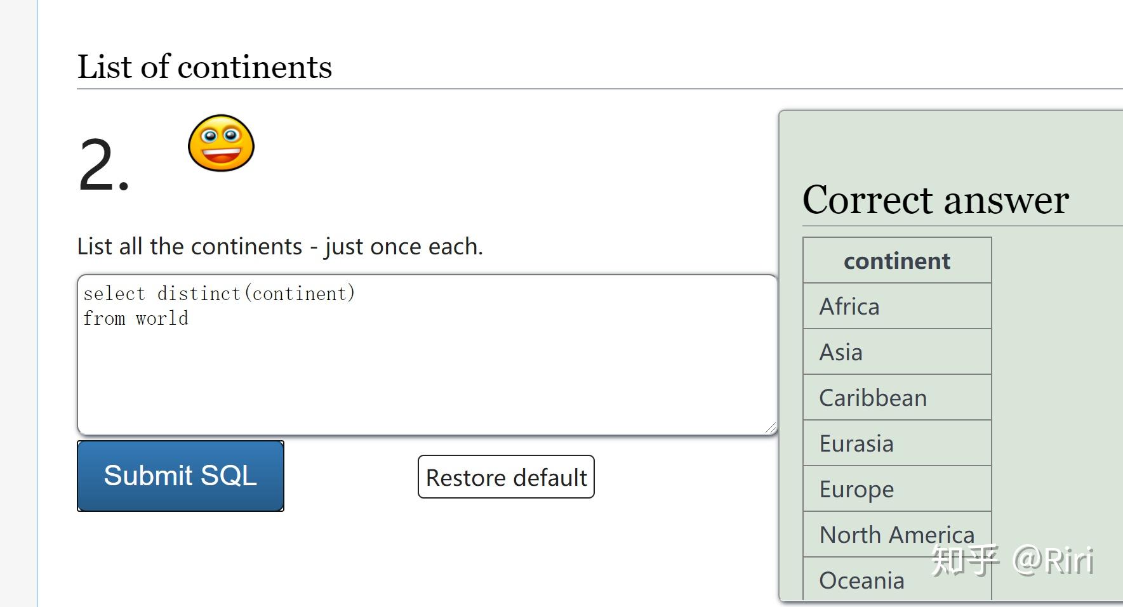
Task: Click the question number 2
Action: pyautogui.click(x=104, y=166)
